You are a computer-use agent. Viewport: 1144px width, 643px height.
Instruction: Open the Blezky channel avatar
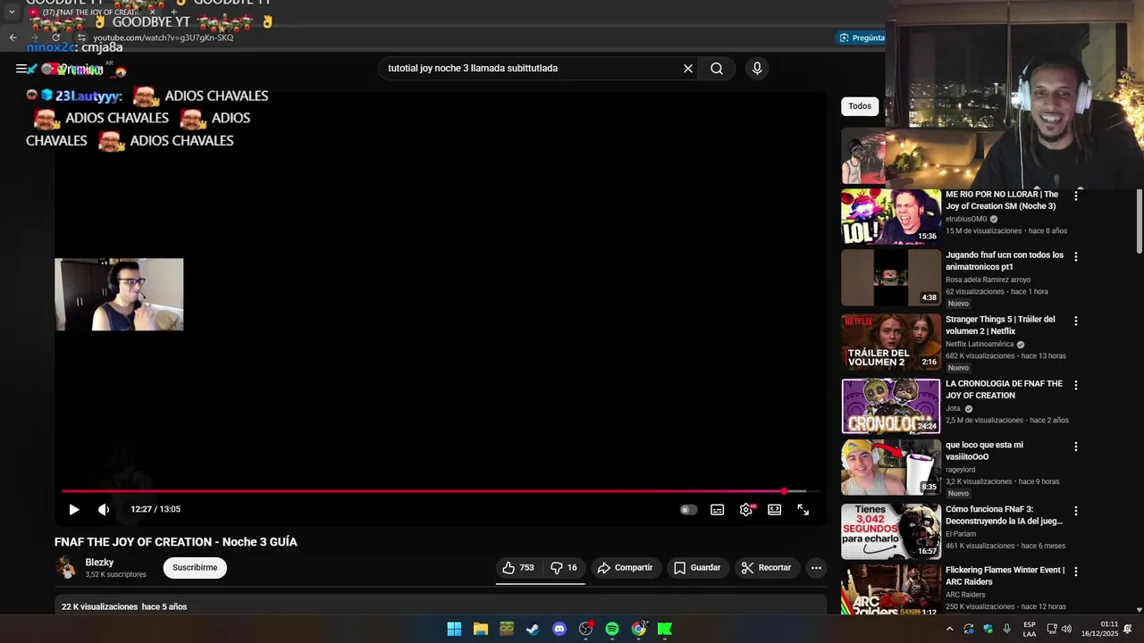click(66, 568)
